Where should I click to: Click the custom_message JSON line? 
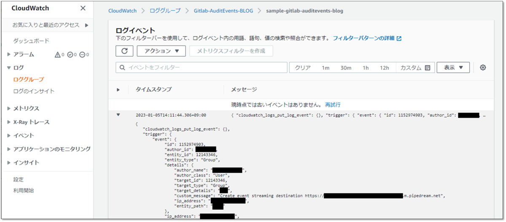[x=310, y=196]
